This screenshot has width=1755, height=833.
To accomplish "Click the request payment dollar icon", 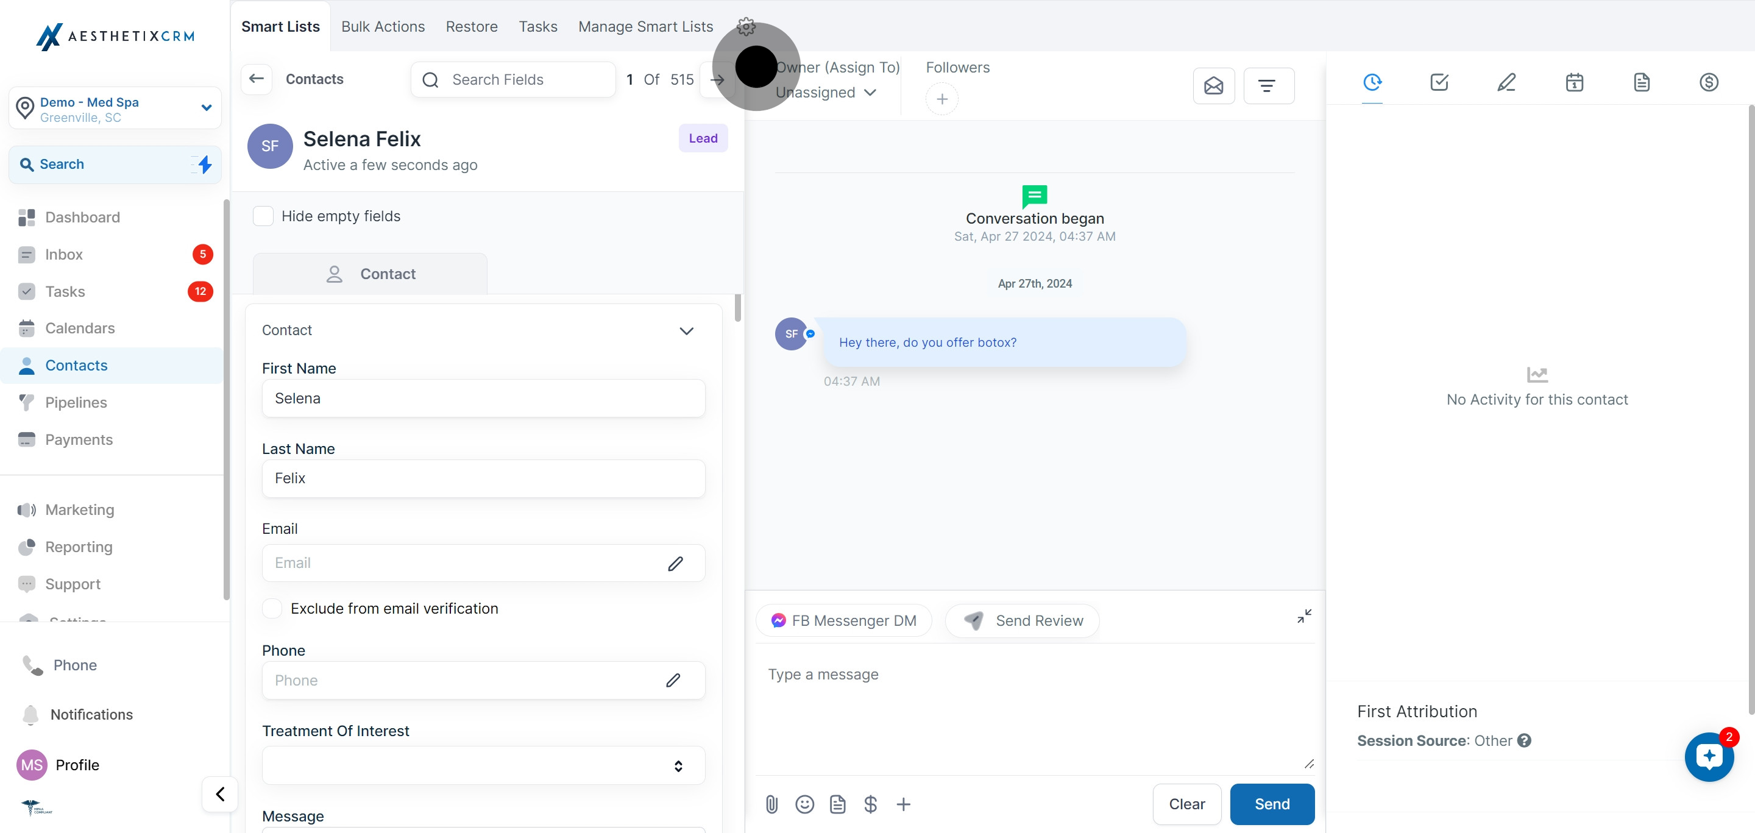I will 870,804.
